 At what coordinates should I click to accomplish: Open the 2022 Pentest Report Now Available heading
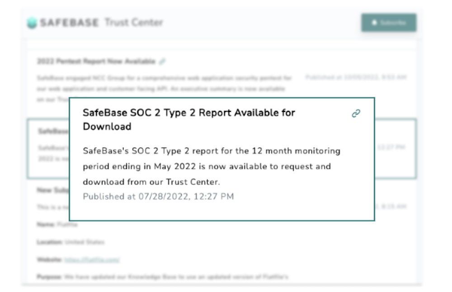tap(96, 61)
